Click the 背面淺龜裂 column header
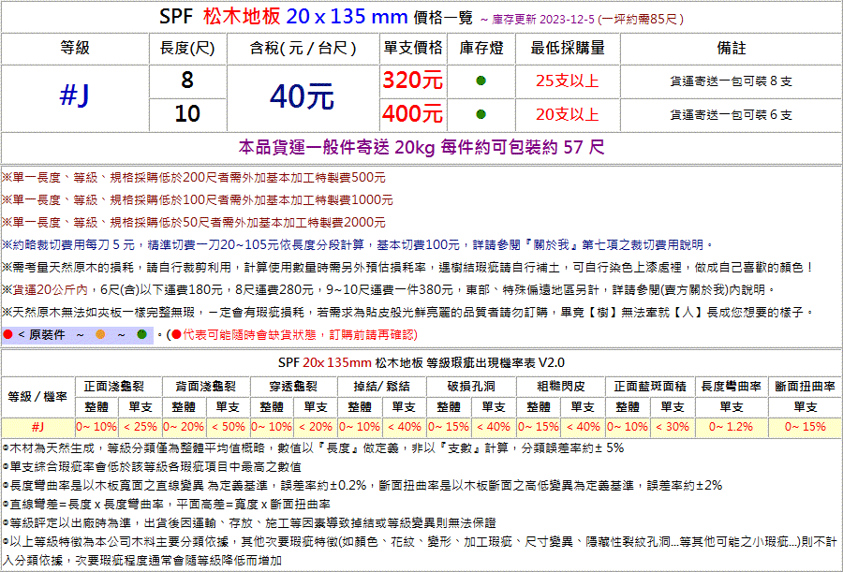The image size is (843, 572). 206,386
